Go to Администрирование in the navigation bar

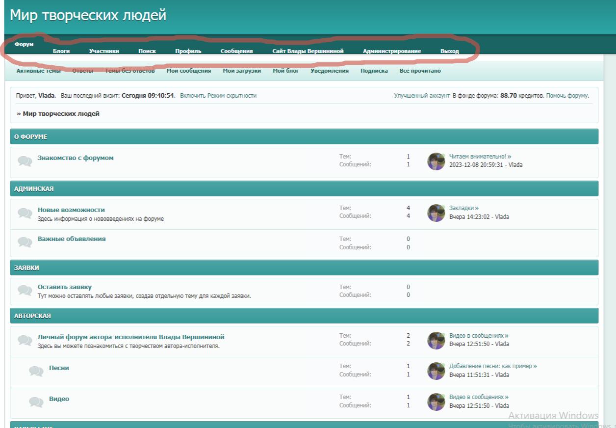click(x=392, y=51)
